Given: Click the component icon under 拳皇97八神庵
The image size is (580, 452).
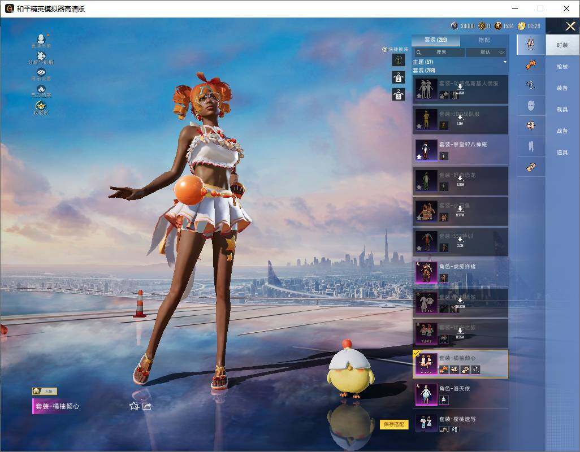Looking at the screenshot, I should point(444,156).
